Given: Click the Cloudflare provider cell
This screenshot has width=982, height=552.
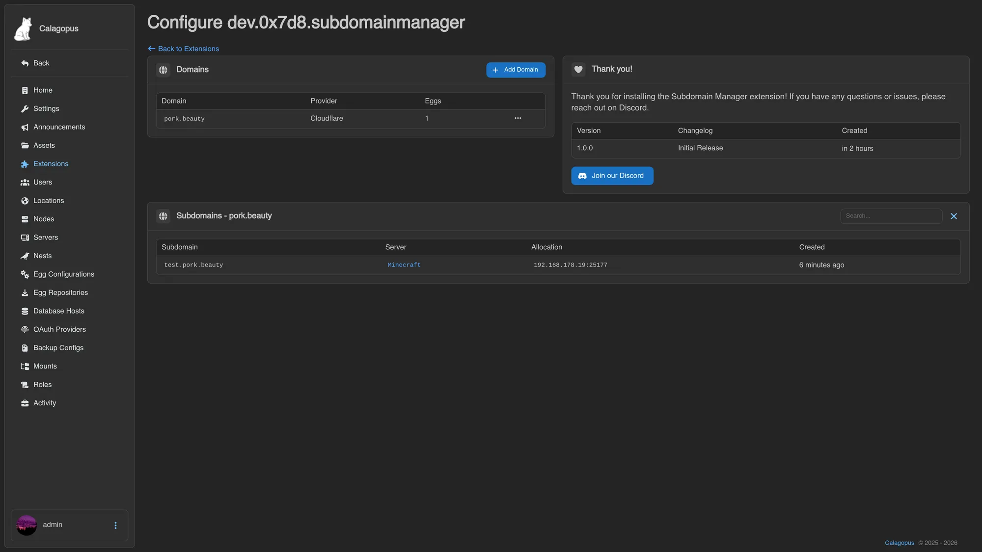Looking at the screenshot, I should [x=327, y=118].
